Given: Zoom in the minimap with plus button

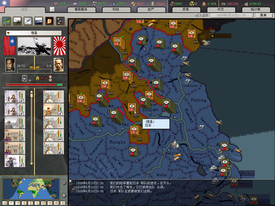Looking at the screenshot, I should (64, 182).
